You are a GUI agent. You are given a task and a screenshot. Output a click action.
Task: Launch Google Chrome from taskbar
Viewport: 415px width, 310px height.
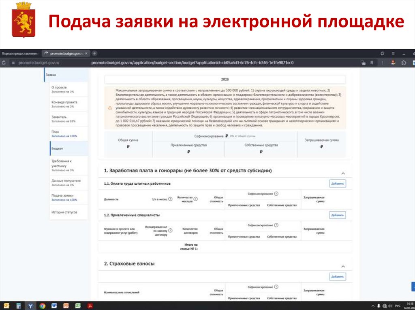coord(42,306)
